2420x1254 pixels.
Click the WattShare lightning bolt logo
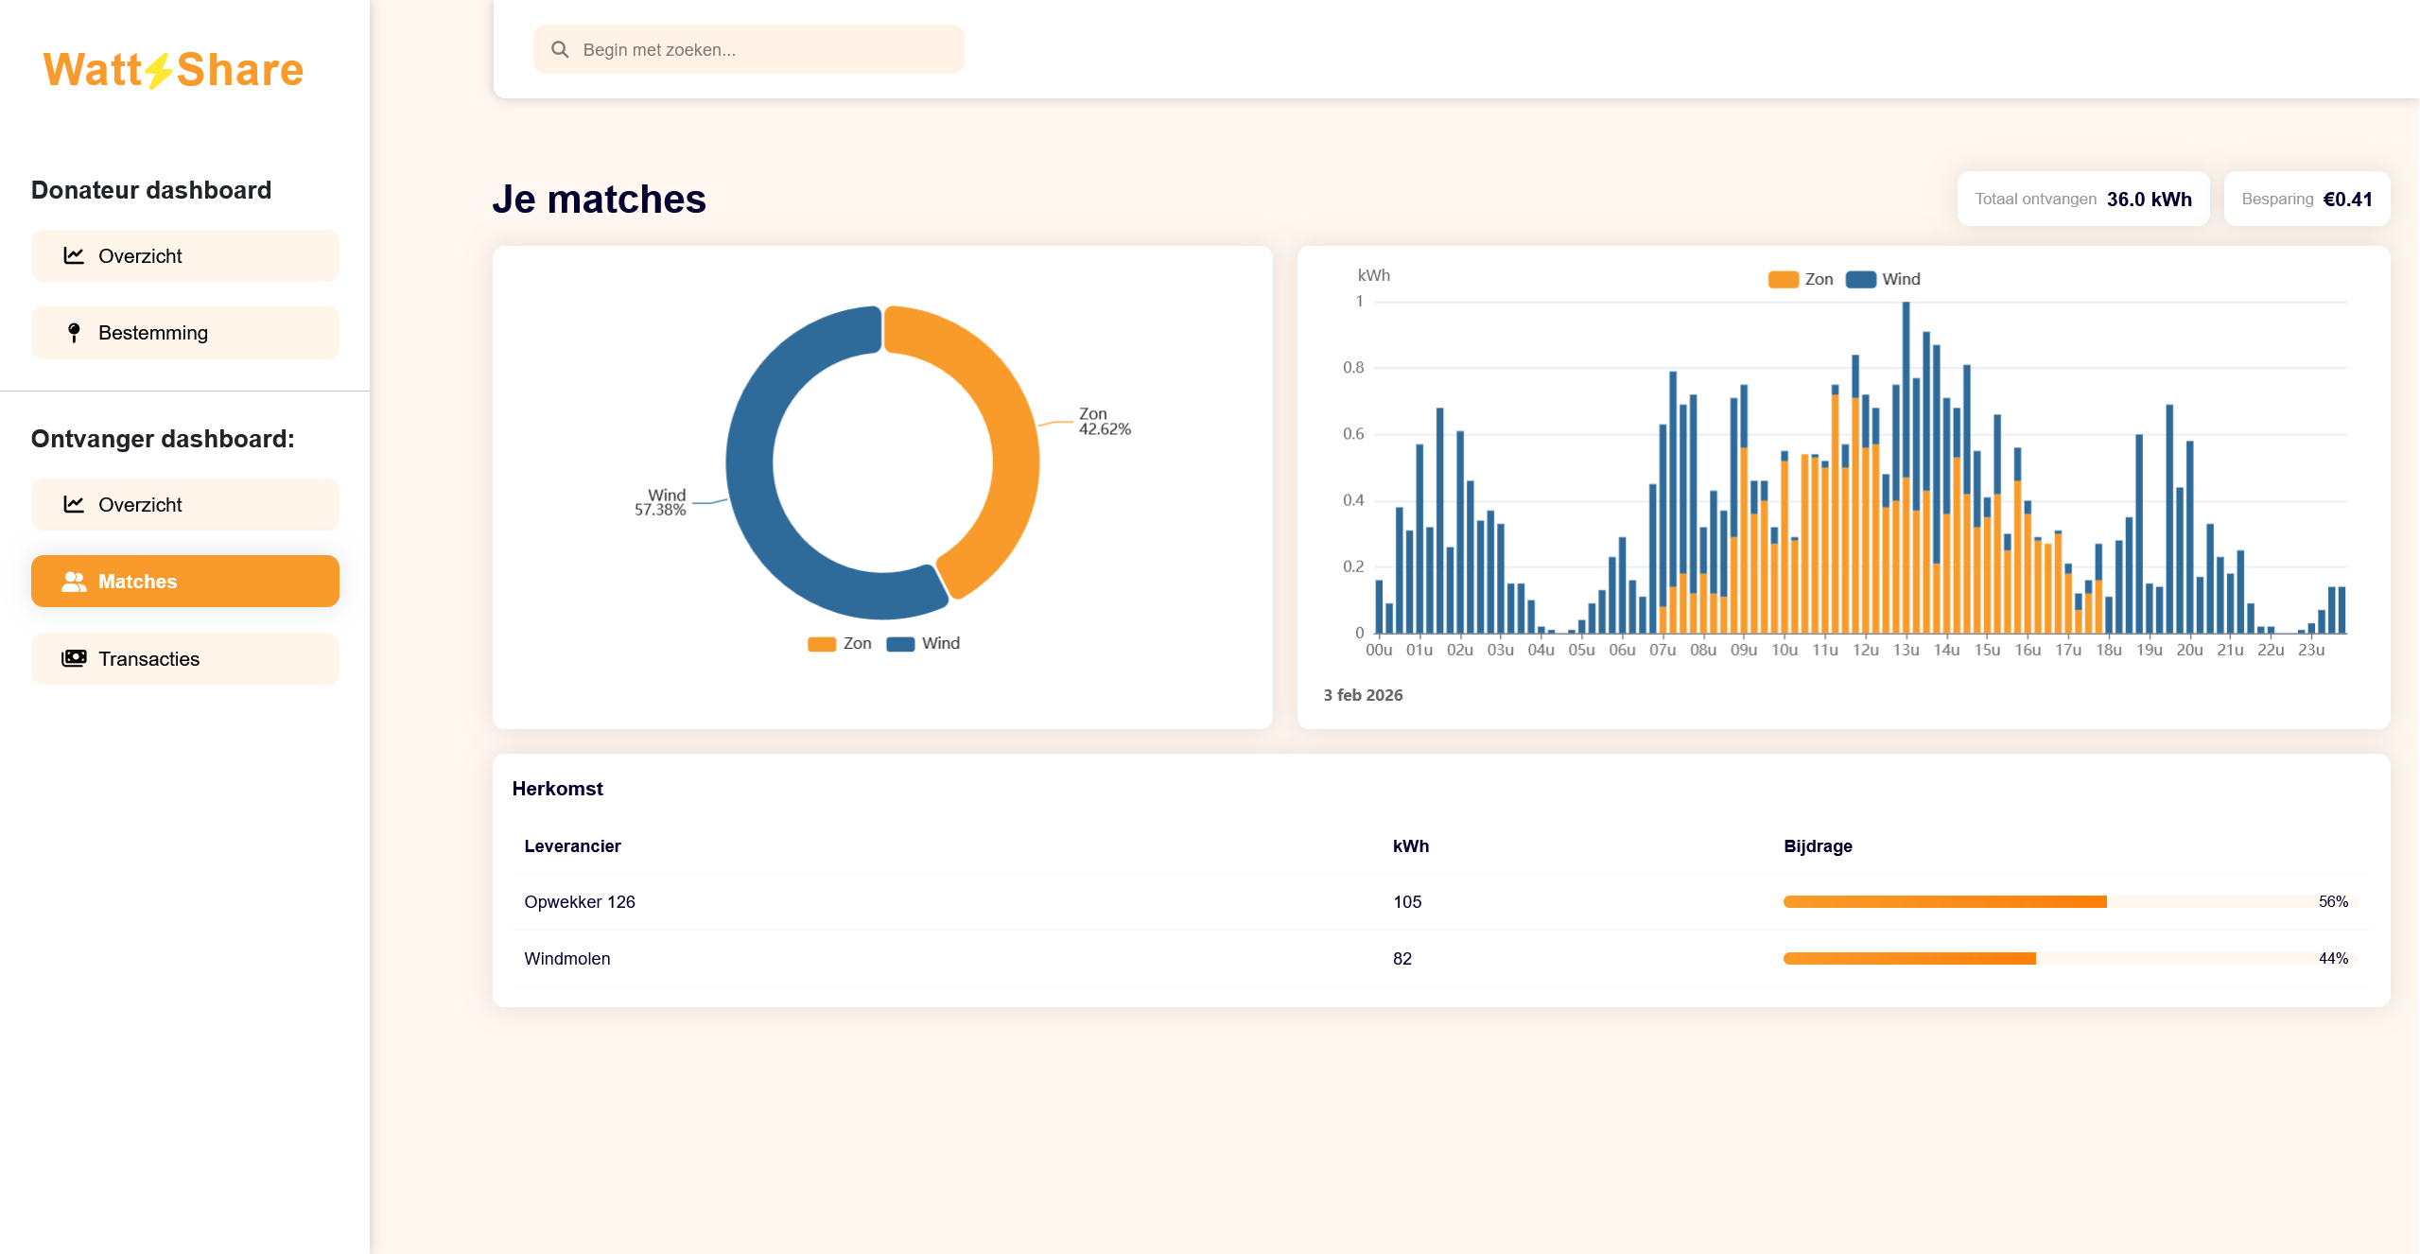(159, 71)
